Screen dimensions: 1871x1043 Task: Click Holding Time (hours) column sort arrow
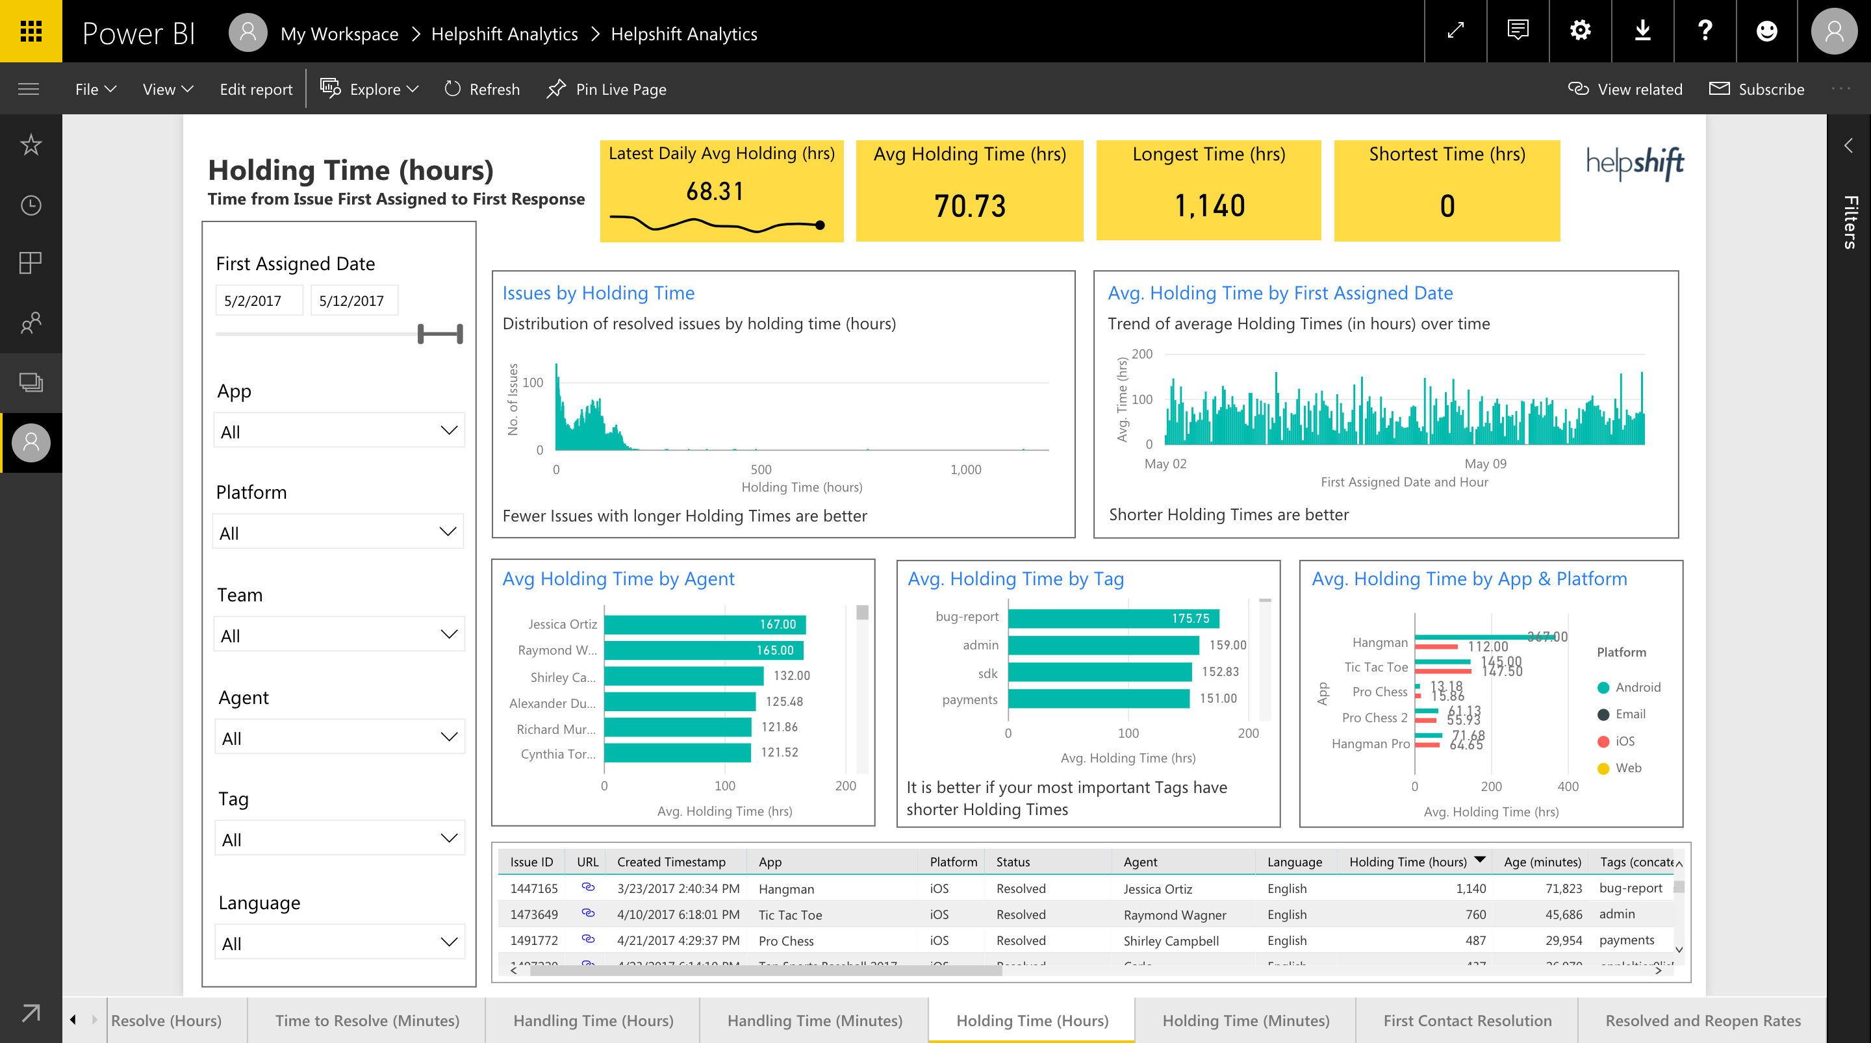coord(1479,860)
